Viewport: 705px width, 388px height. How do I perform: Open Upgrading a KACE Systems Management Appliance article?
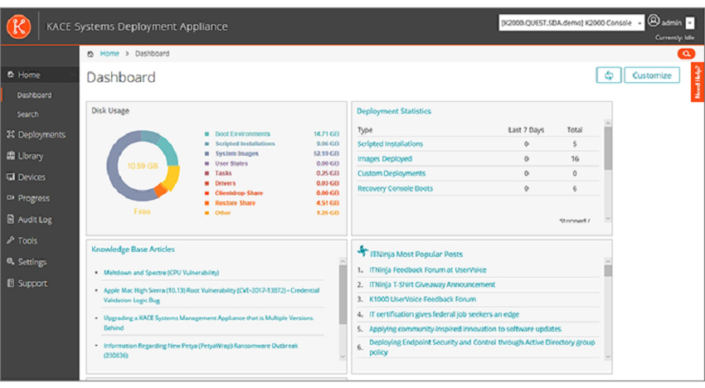coord(209,323)
